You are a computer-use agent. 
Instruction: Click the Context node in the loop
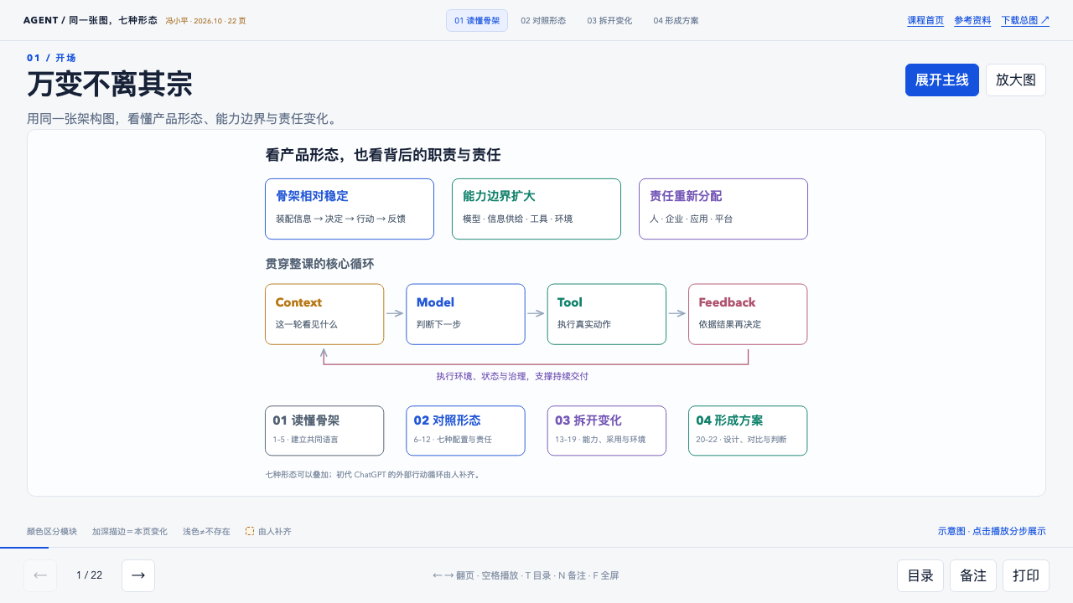[x=324, y=314]
